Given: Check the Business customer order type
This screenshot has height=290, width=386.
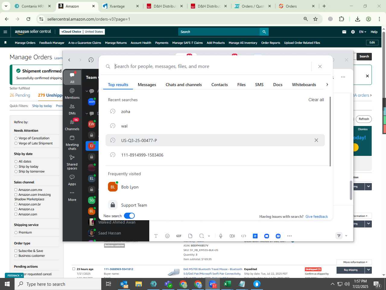Looking at the screenshot, I should tap(16, 256).
